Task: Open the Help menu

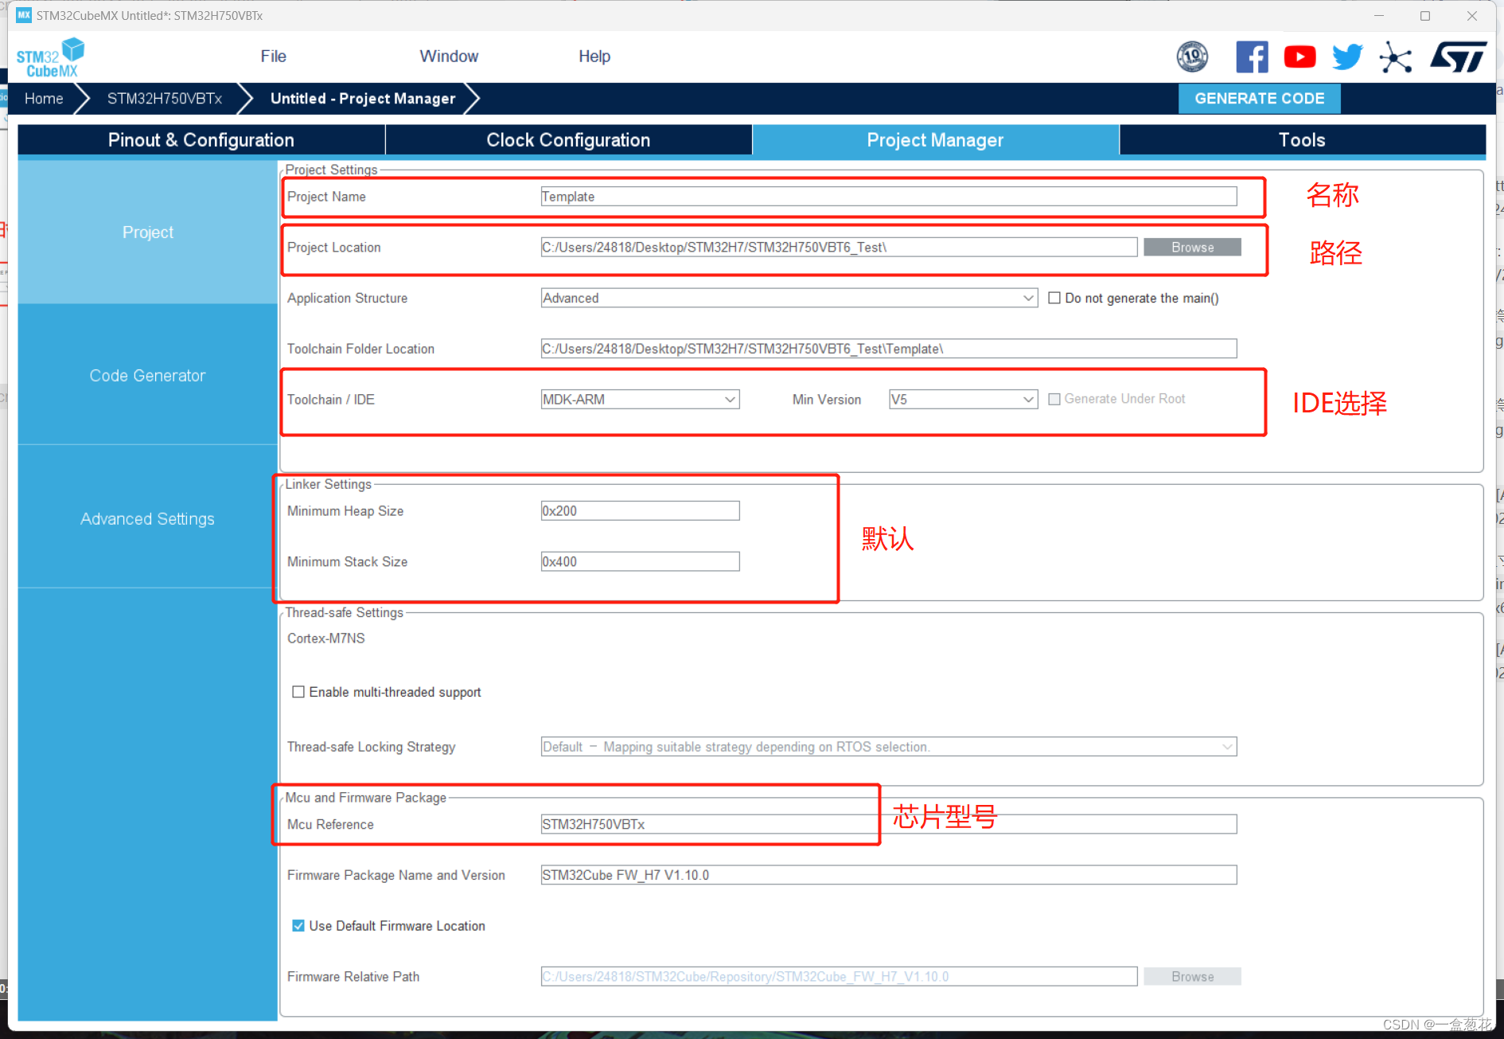Action: (594, 57)
